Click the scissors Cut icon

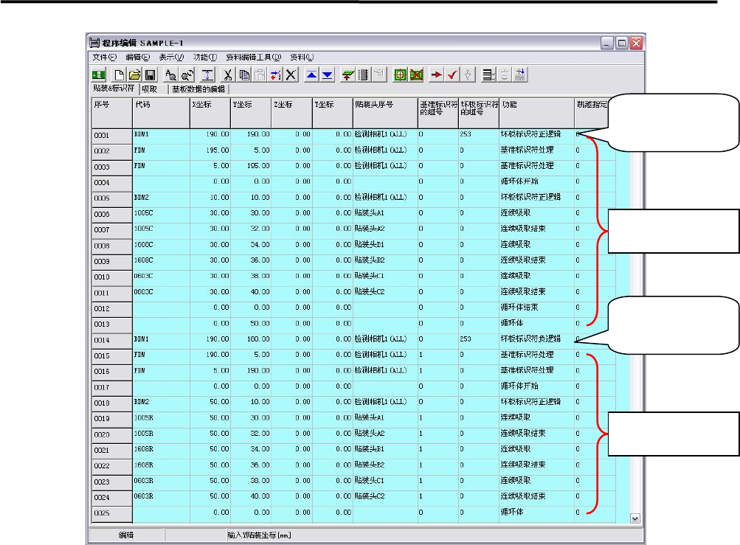(x=229, y=74)
